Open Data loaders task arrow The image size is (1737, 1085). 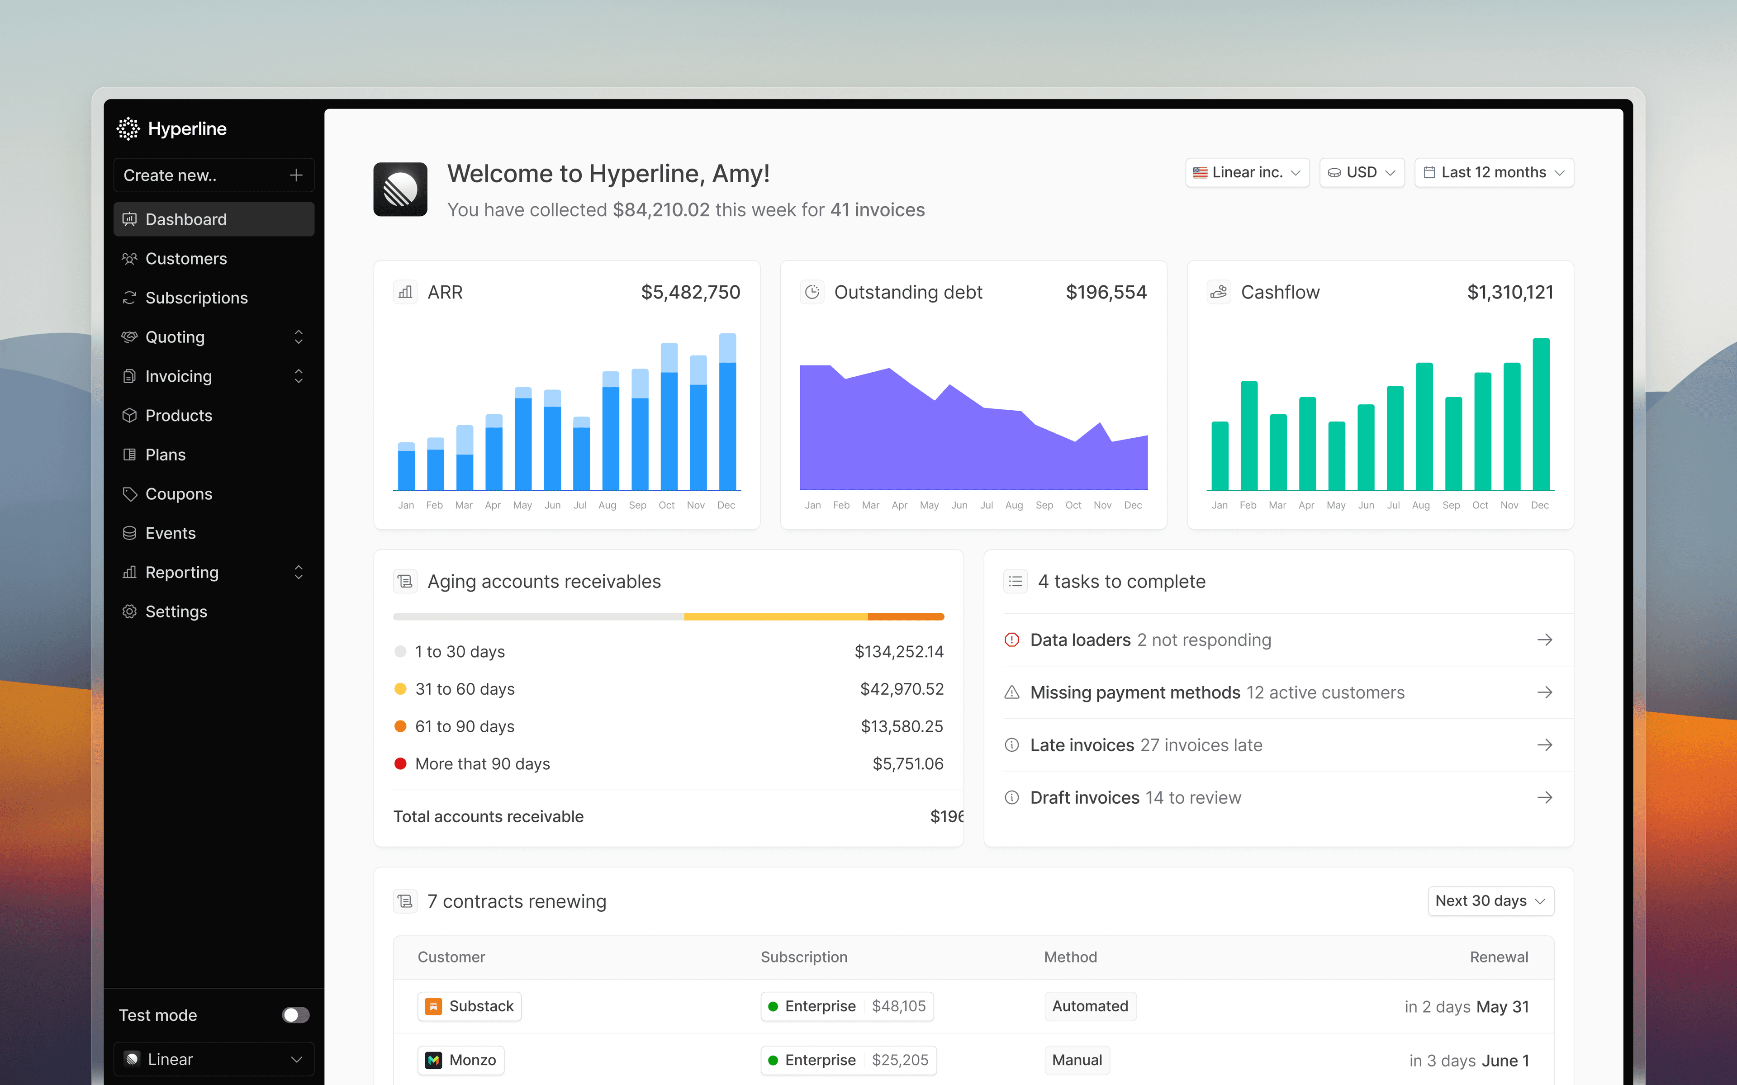coord(1545,640)
